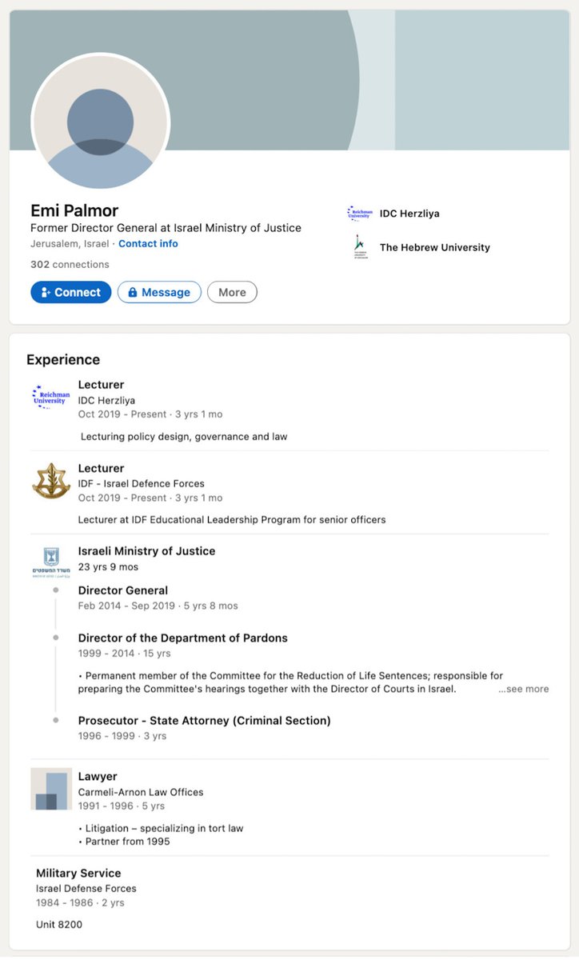The width and height of the screenshot is (579, 960).
Task: Click the add-person icon on Connect button
Action: coord(46,293)
